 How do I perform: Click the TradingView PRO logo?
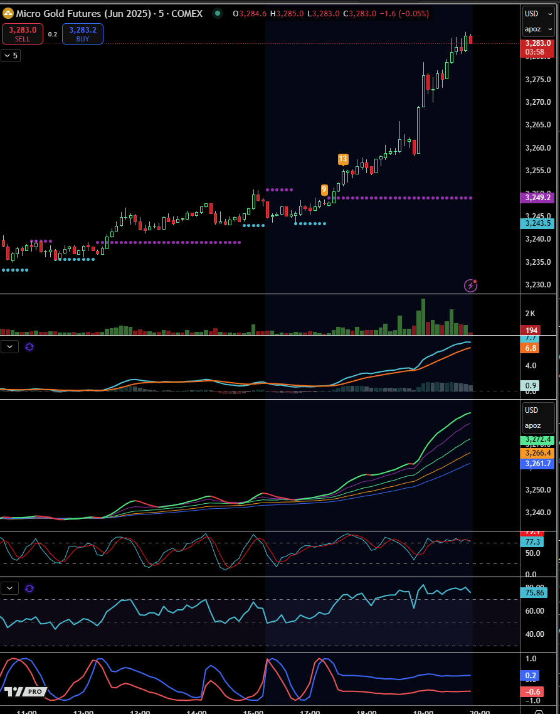click(25, 691)
